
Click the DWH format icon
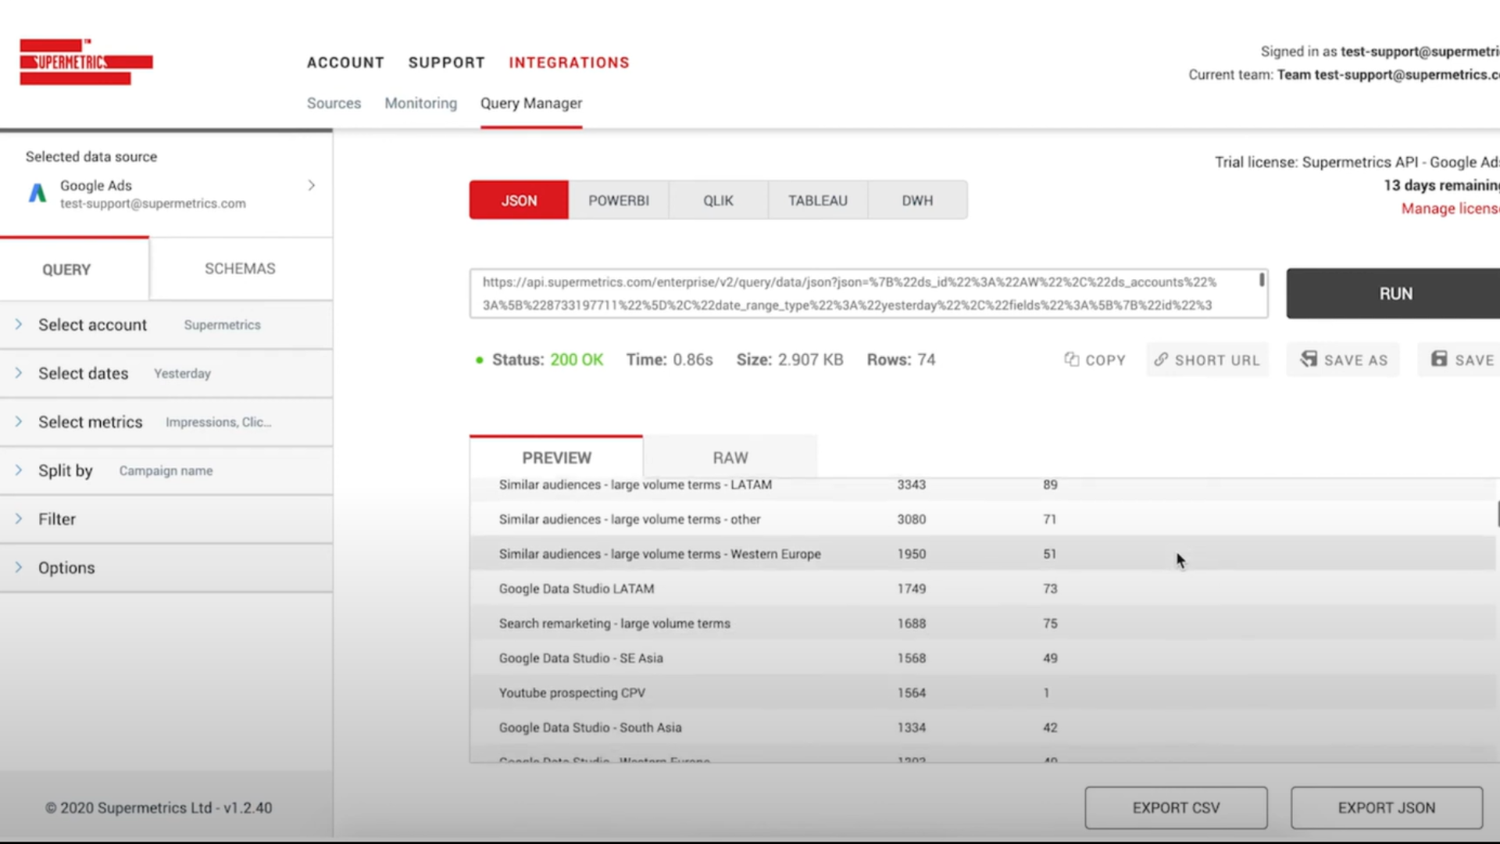[917, 200]
